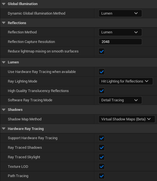Uncheck the Texture LOD option
Viewport: 157px width, 181px height.
pyautogui.click(x=102, y=166)
